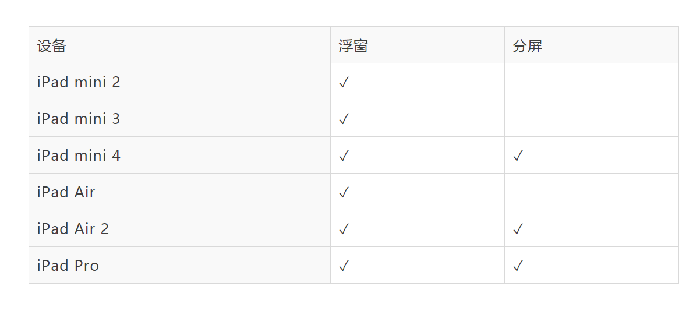700x325 pixels.
Task: Click iPad mini 4 浮窗 checkmark
Action: (x=344, y=156)
